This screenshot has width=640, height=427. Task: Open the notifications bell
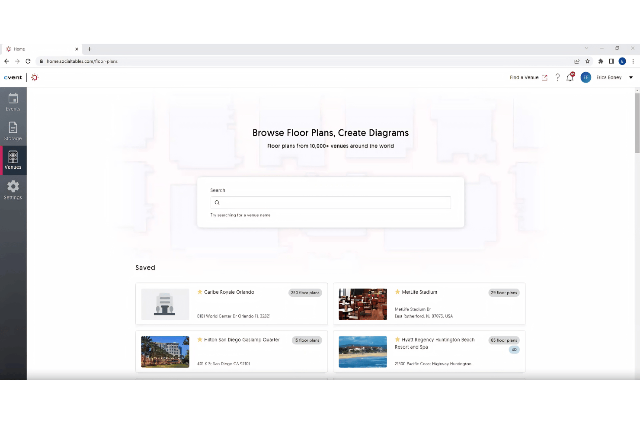pos(570,77)
